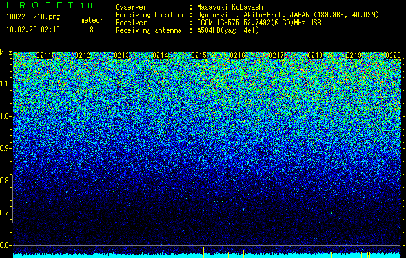
Task: Click the word meteor in the header
Action: [x=92, y=20]
